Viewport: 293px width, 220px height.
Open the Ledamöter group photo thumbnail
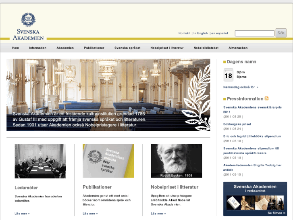(x=40, y=161)
